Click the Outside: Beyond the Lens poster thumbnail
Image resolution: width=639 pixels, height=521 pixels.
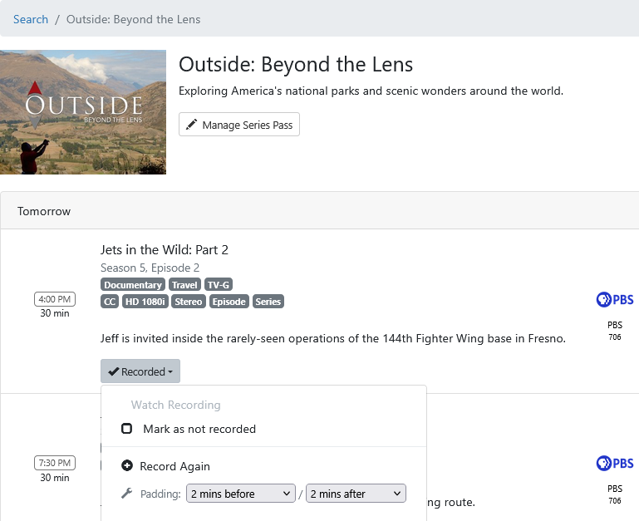tap(83, 112)
